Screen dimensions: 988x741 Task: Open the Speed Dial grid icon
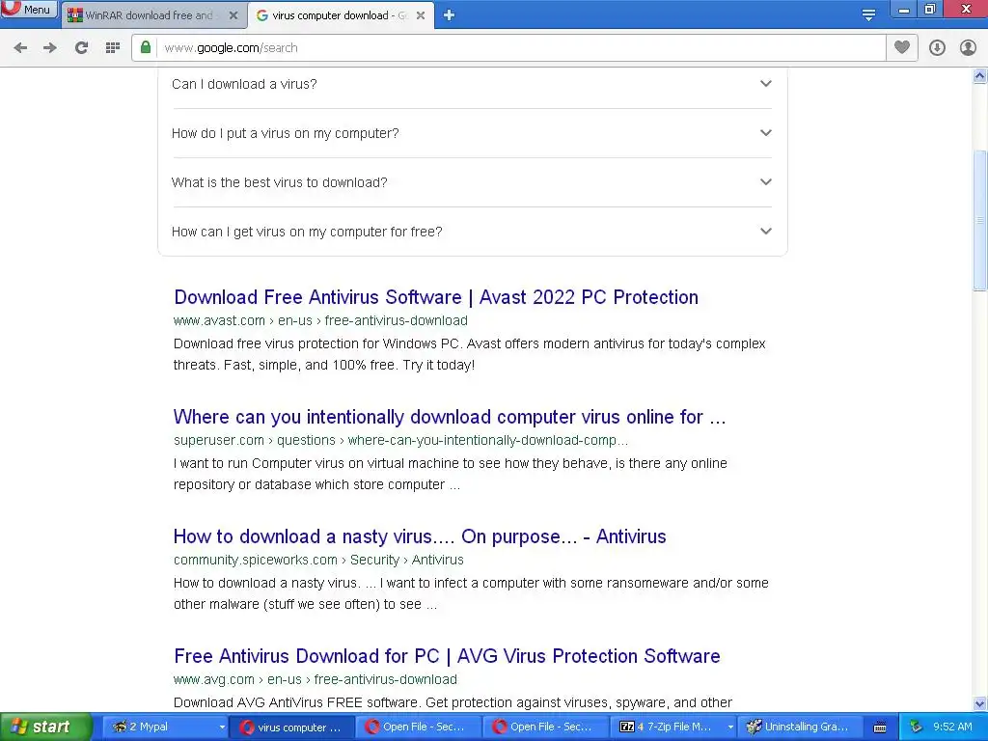[113, 48]
